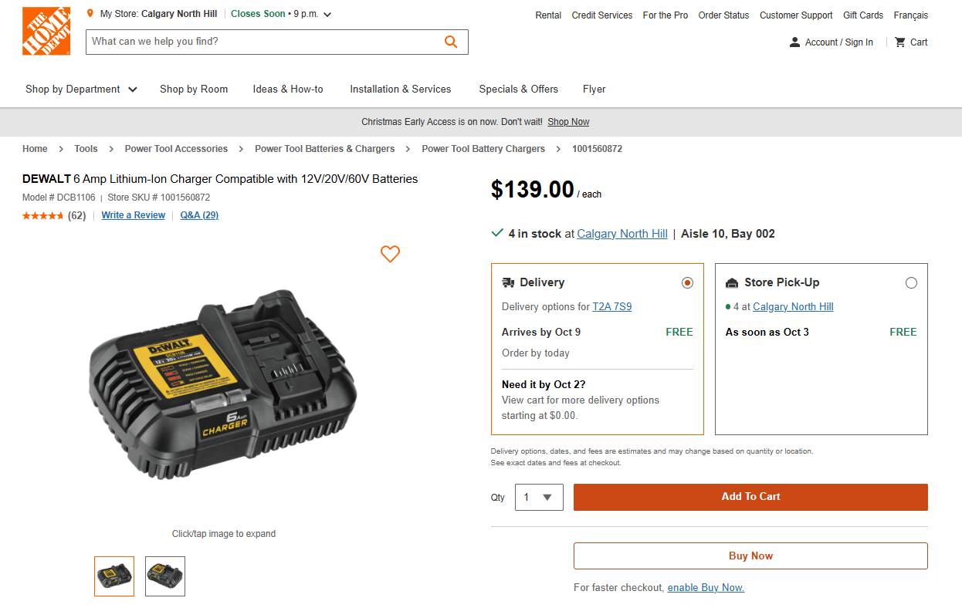This screenshot has width=962, height=608.
Task: Click the five-star rating stars
Action: [43, 215]
